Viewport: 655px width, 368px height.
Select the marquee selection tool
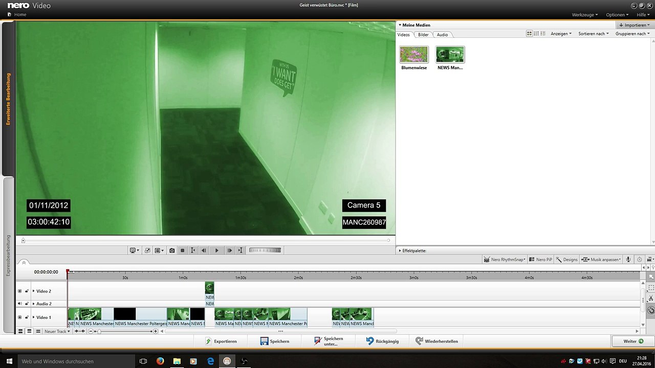click(x=651, y=288)
